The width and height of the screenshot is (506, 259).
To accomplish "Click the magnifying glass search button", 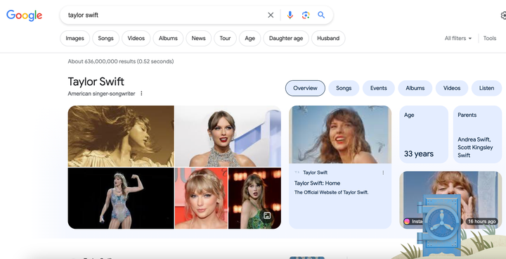I will [x=321, y=15].
